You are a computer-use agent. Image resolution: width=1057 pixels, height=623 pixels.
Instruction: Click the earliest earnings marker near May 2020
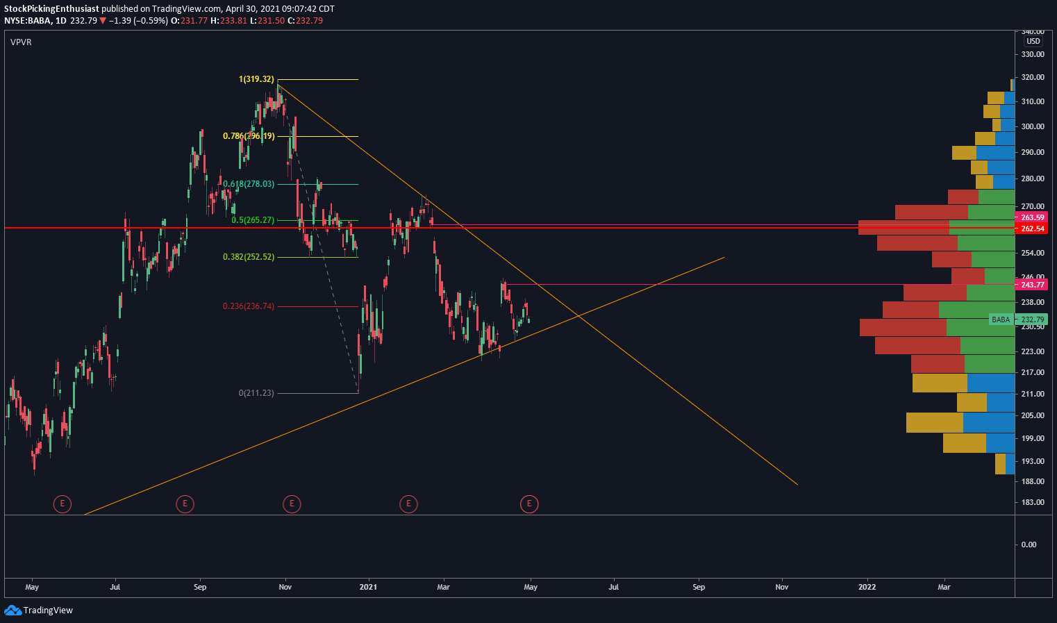click(63, 504)
